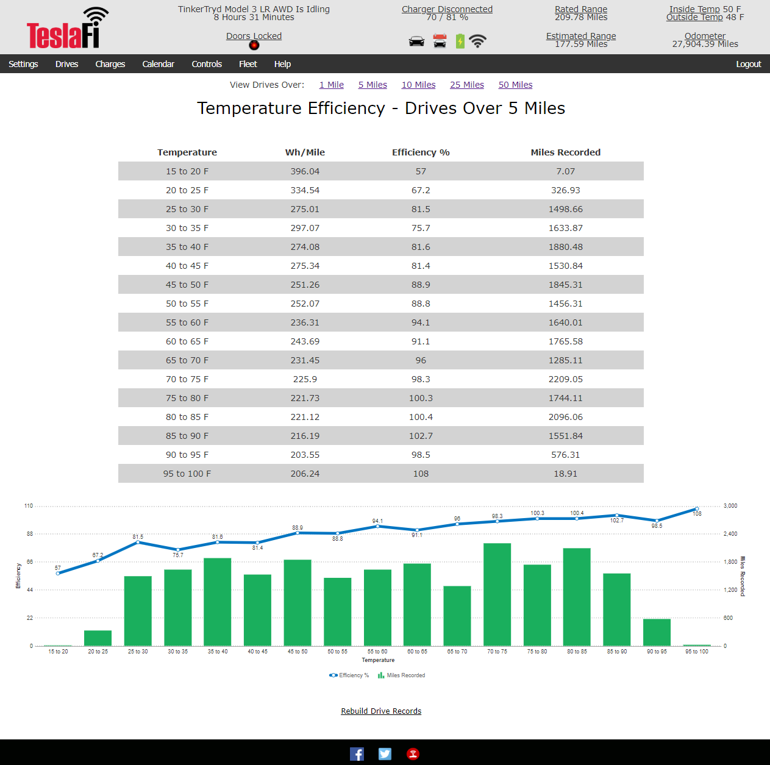Select the 2209.05 miles recorded cell
Viewport: 770px width, 765px height.
(566, 379)
